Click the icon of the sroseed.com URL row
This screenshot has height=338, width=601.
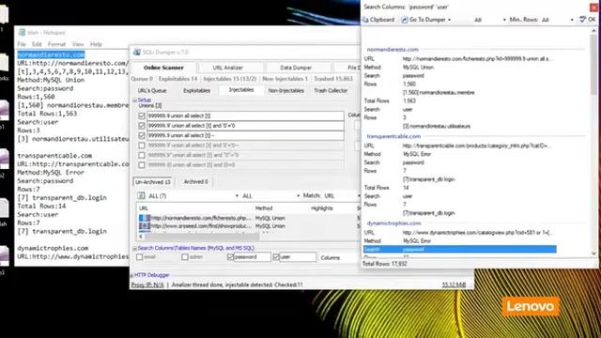pyautogui.click(x=144, y=226)
